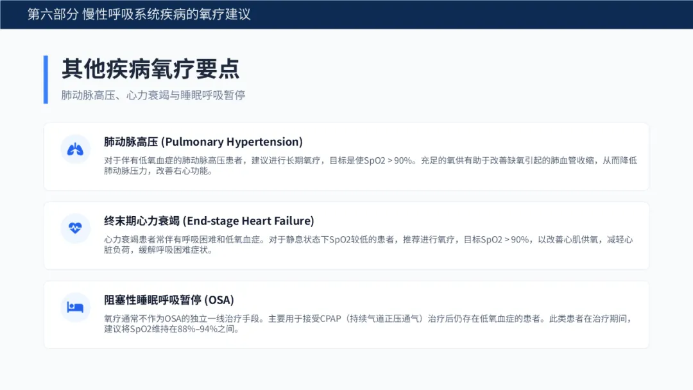The width and height of the screenshot is (693, 390).
Task: Click heading 终末期心力衰竭 (End-stage Heart Failure)
Action: (209, 221)
